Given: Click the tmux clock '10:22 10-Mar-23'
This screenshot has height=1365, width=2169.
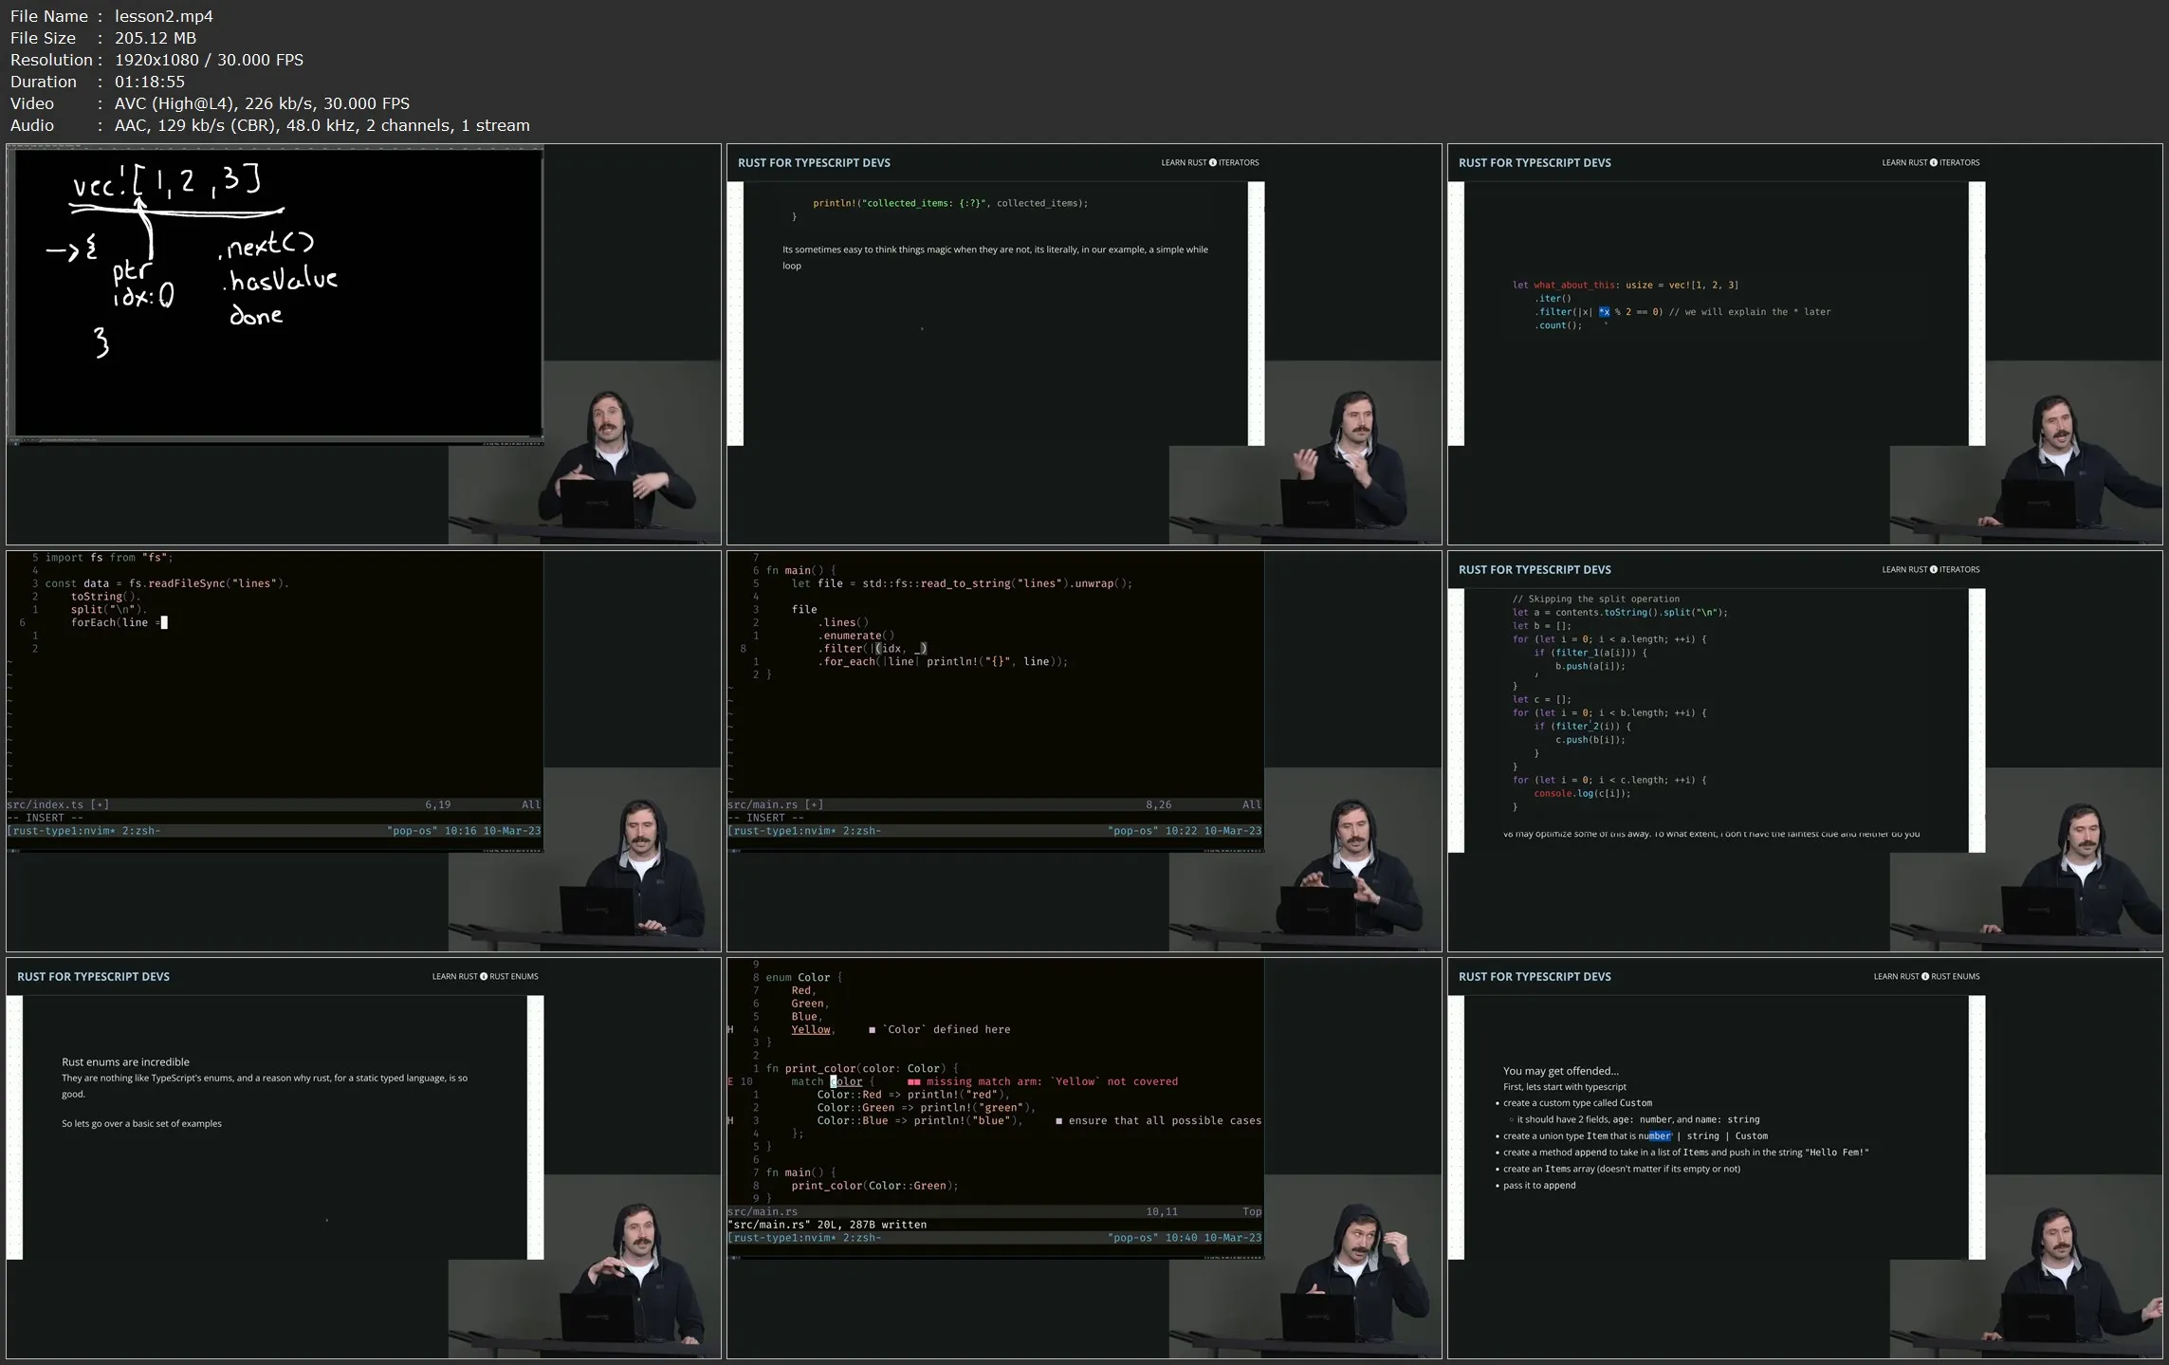Looking at the screenshot, I should pos(1213,831).
